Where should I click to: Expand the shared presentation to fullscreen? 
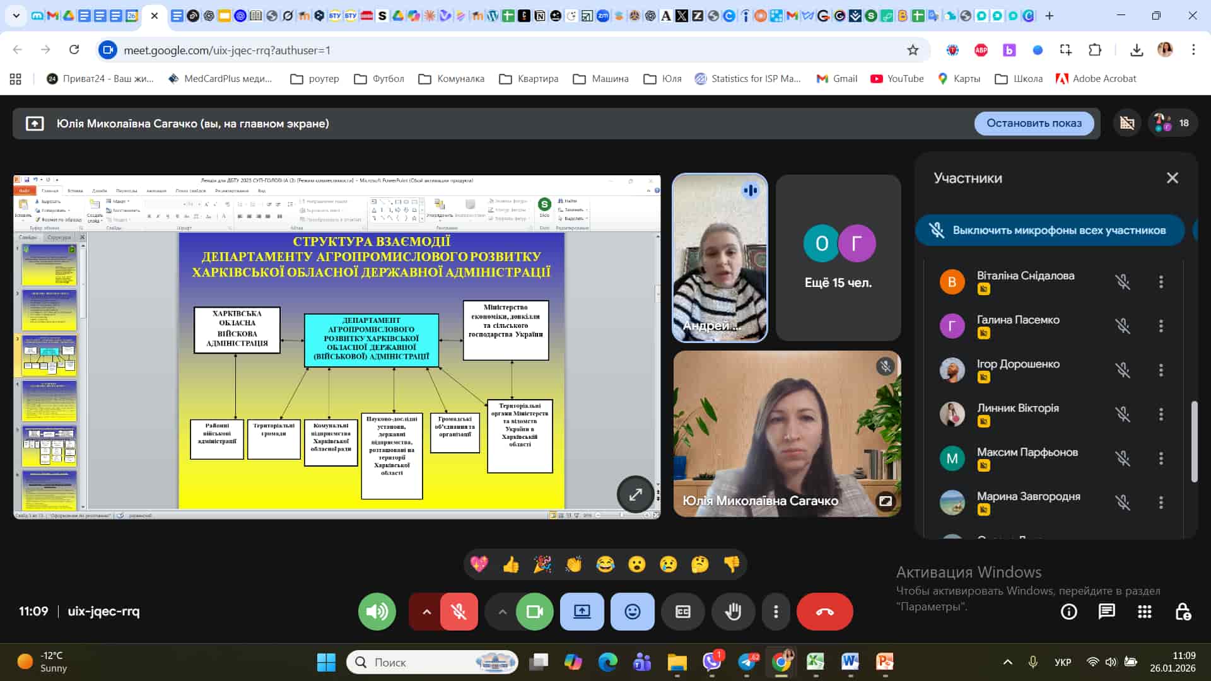[635, 494]
